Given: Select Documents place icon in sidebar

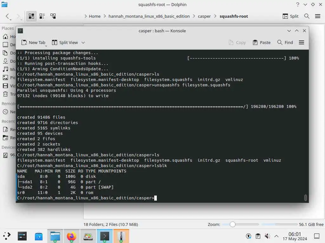Looking at the screenshot, I should coord(5,53).
